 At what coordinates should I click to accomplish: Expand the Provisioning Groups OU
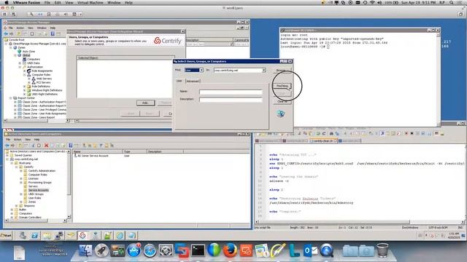tap(21, 183)
